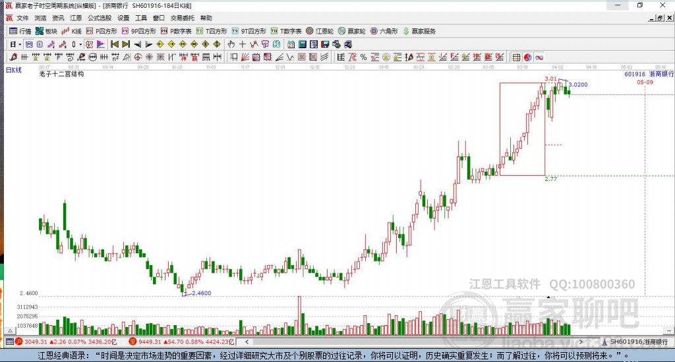Image resolution: width=675 pixels, height=362 pixels.
Task: Open the 行情 quotes view
Action: click(x=20, y=31)
